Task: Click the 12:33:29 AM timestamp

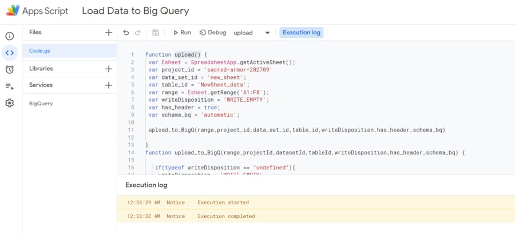Action: [144, 203]
